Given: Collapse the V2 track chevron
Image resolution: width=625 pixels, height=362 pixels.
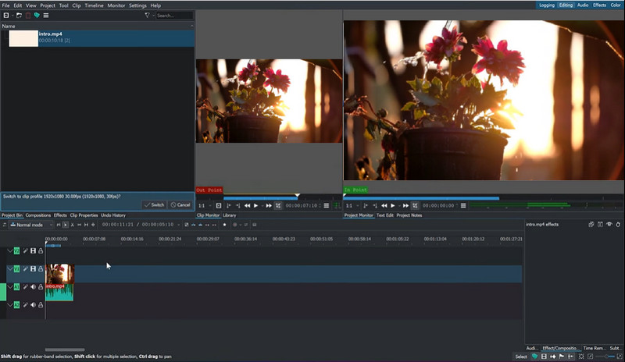Looking at the screenshot, I should (10, 250).
